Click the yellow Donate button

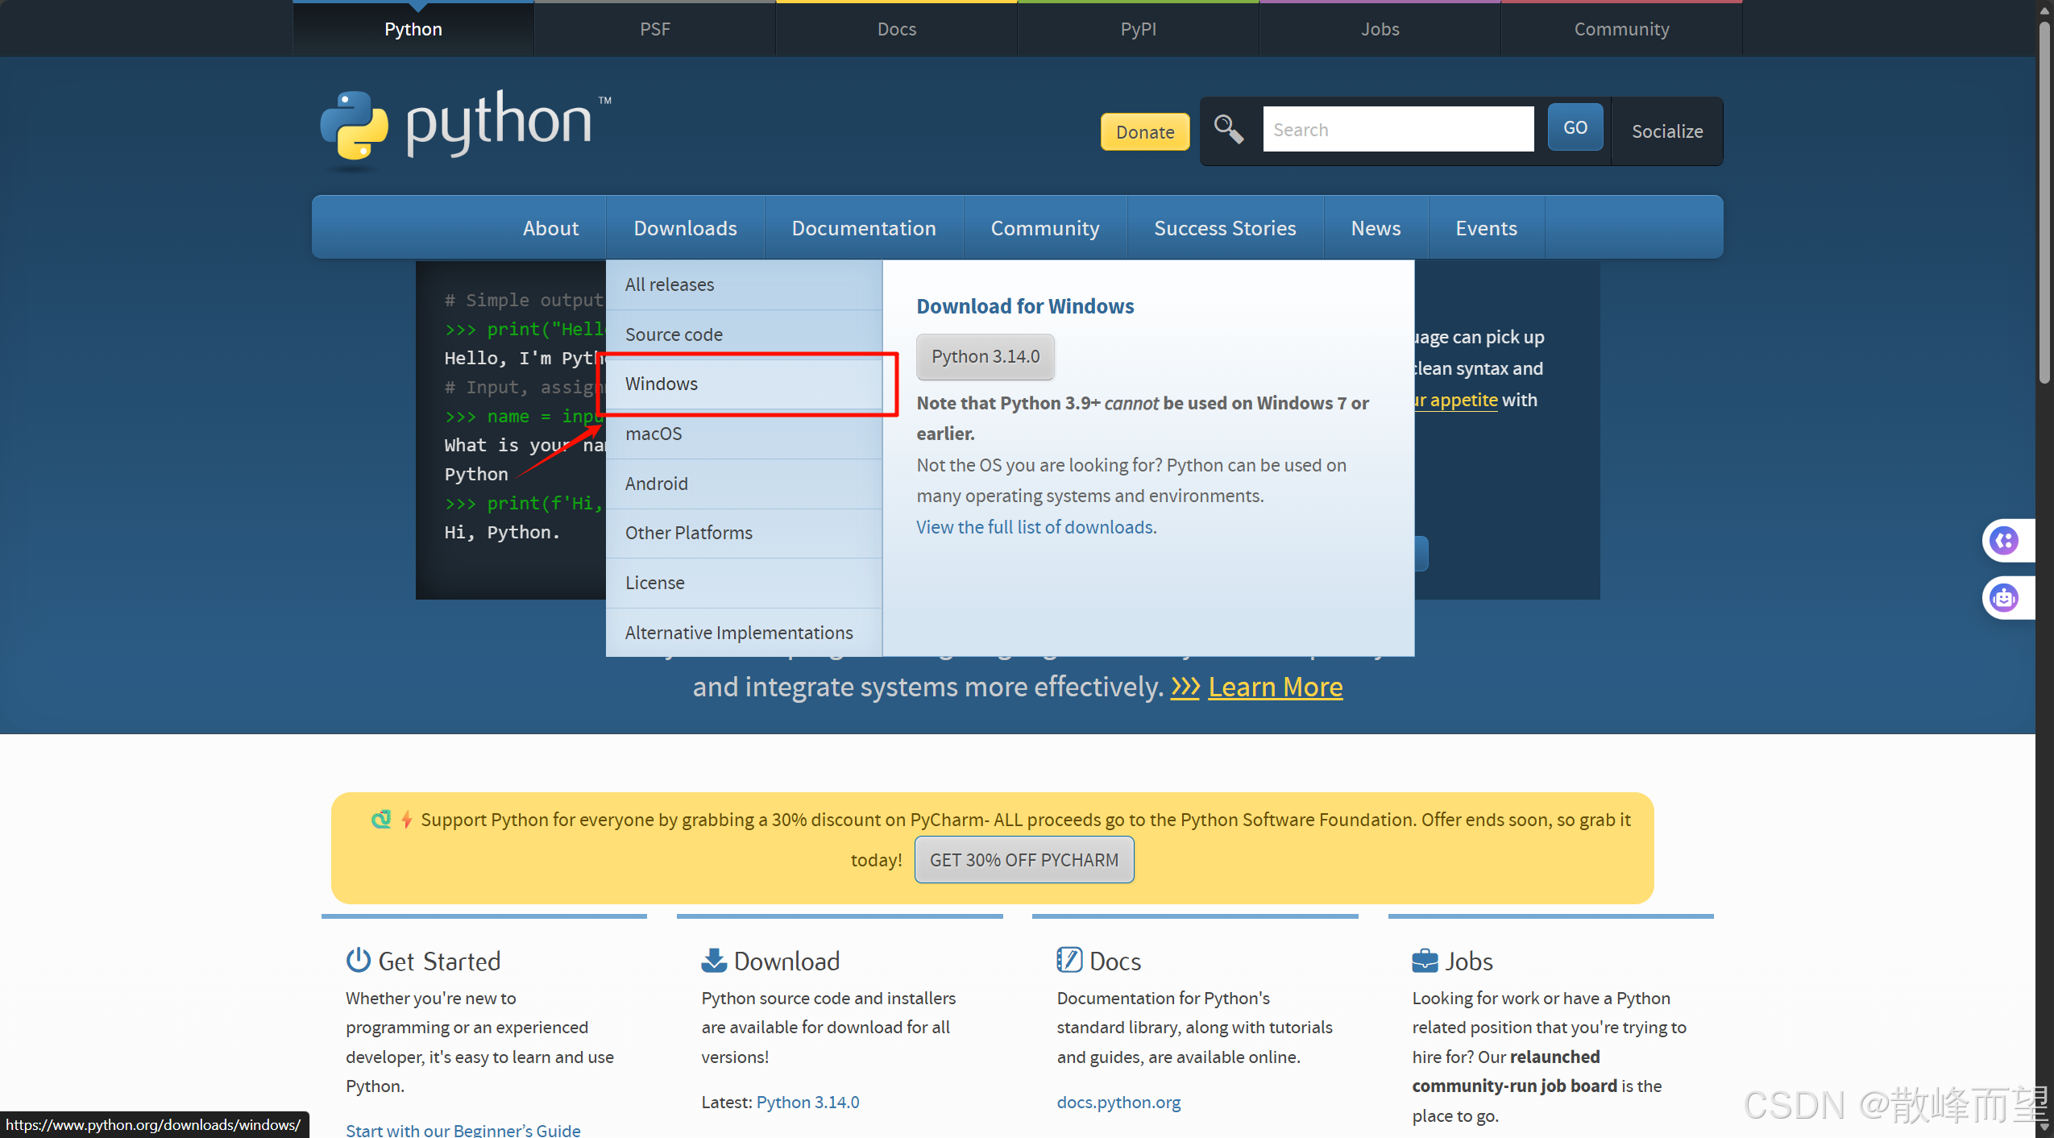click(1144, 132)
